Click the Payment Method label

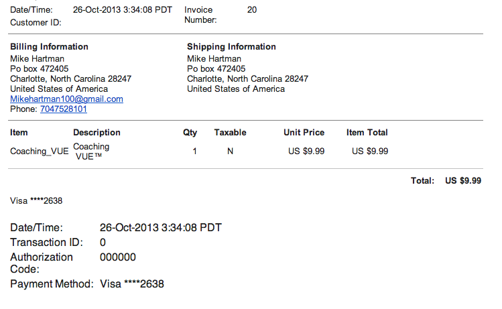[x=52, y=284]
